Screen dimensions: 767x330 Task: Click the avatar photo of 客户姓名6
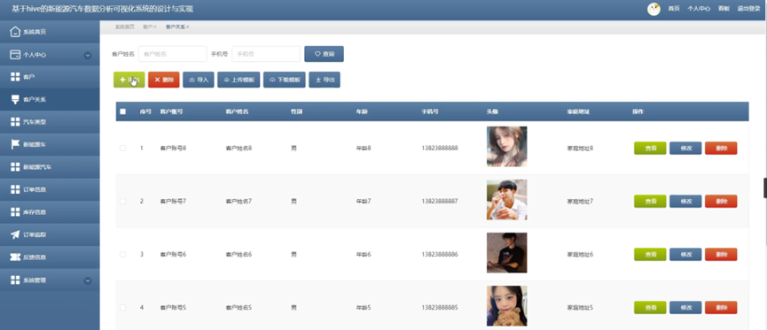[507, 253]
